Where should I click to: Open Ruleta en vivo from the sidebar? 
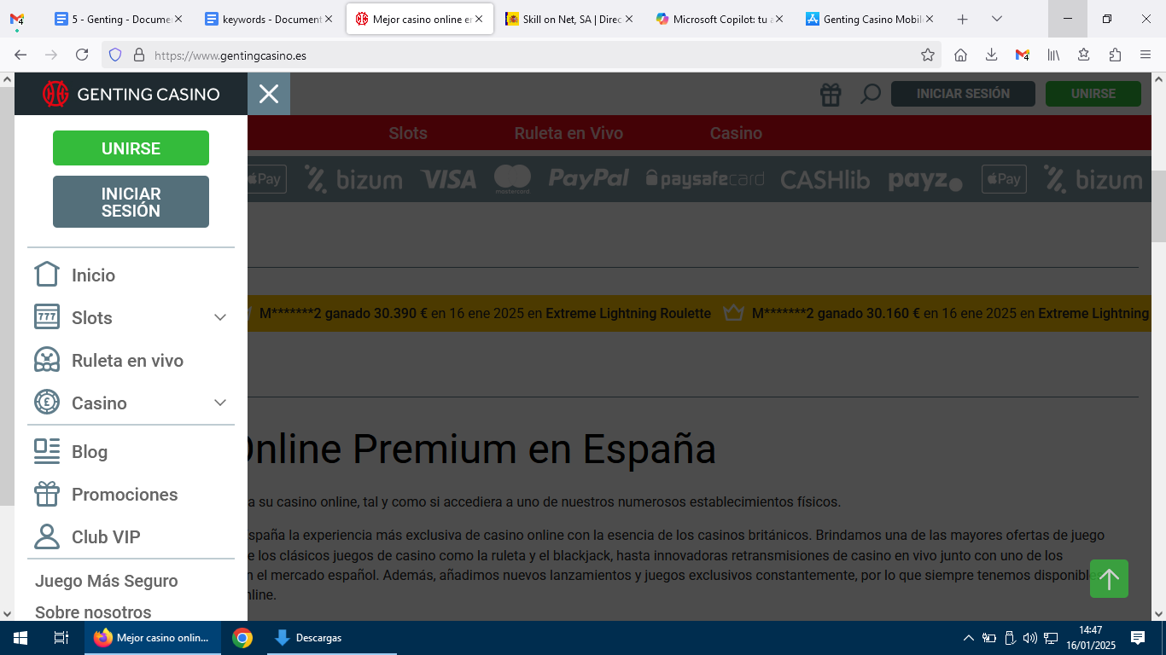pyautogui.click(x=127, y=361)
